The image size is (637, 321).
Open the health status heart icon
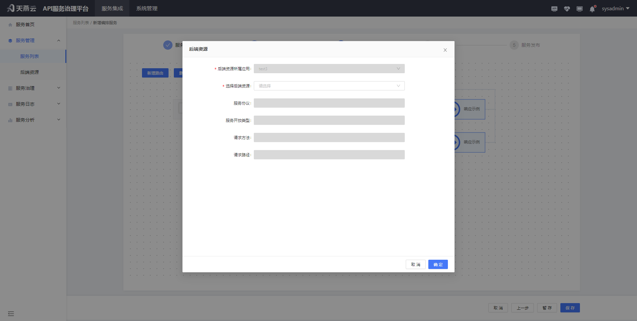coord(567,9)
